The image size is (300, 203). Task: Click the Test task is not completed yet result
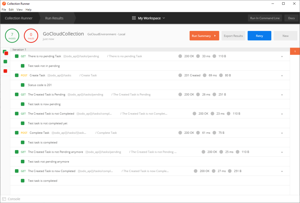pos(48,123)
